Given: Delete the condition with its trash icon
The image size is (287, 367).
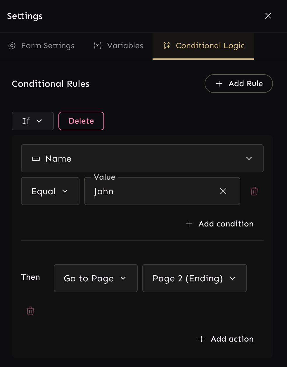Looking at the screenshot, I should (x=254, y=191).
